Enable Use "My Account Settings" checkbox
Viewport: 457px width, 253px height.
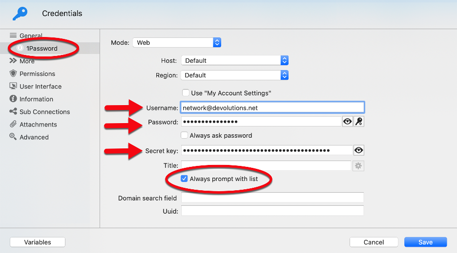click(x=186, y=93)
